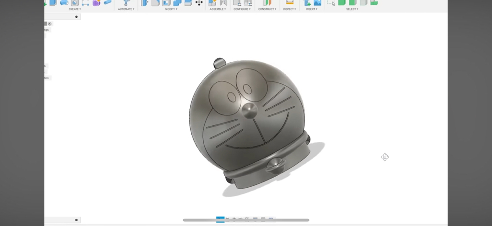The image size is (492, 226).
Task: Select the Fillet tool icon
Action: click(156, 3)
